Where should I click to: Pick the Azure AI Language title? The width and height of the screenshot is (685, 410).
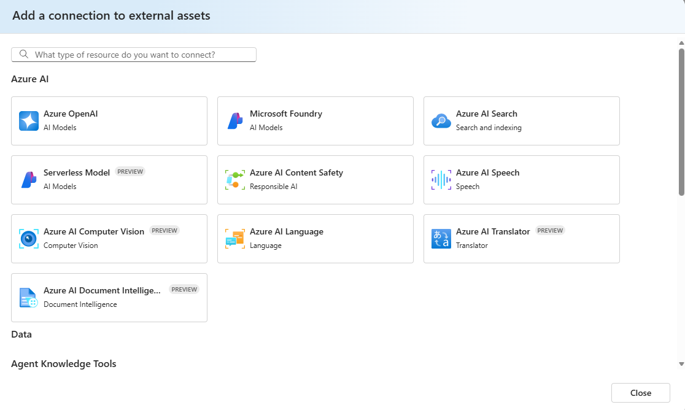(287, 231)
